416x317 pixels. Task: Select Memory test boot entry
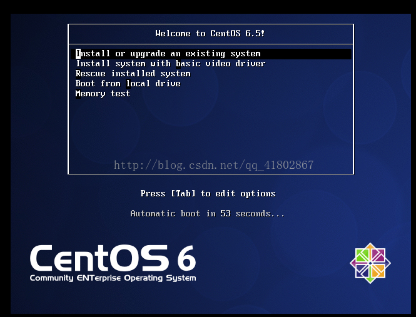click(x=103, y=94)
